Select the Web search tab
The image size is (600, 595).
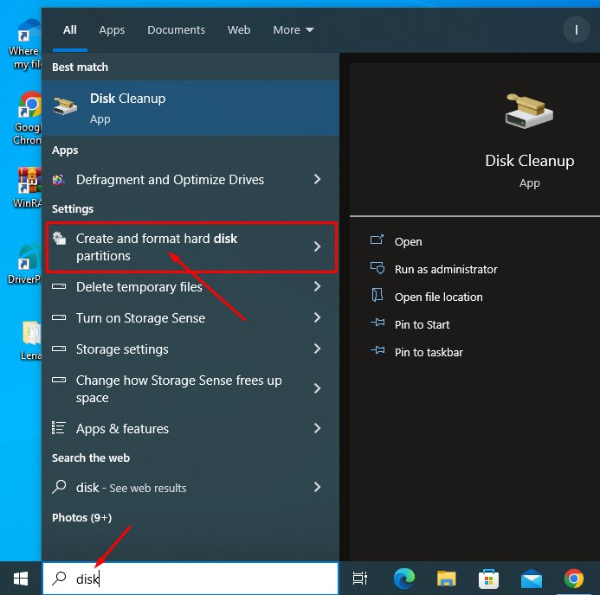click(x=239, y=29)
